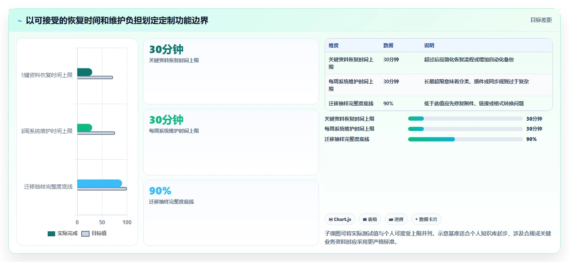
Task: Click the 目标差距 label in header
Action: pos(541,20)
